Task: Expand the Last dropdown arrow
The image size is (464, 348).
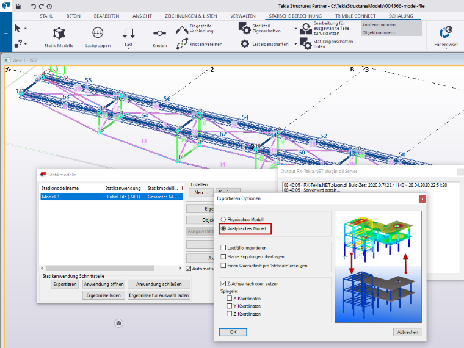Action: click(128, 48)
